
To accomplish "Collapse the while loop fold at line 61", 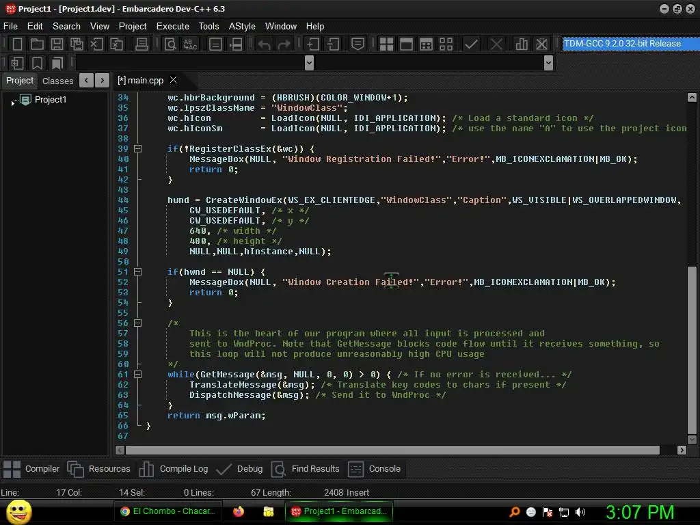I will tap(138, 375).
